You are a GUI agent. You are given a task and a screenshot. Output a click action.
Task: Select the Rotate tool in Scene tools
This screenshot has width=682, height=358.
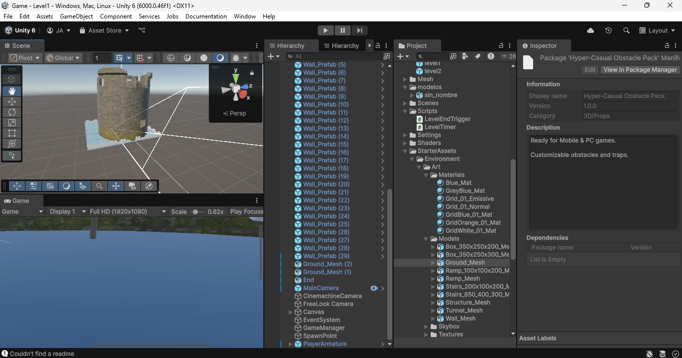(12, 112)
